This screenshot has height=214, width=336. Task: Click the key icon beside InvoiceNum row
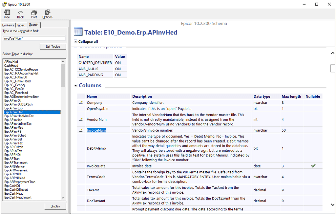tap(81, 130)
